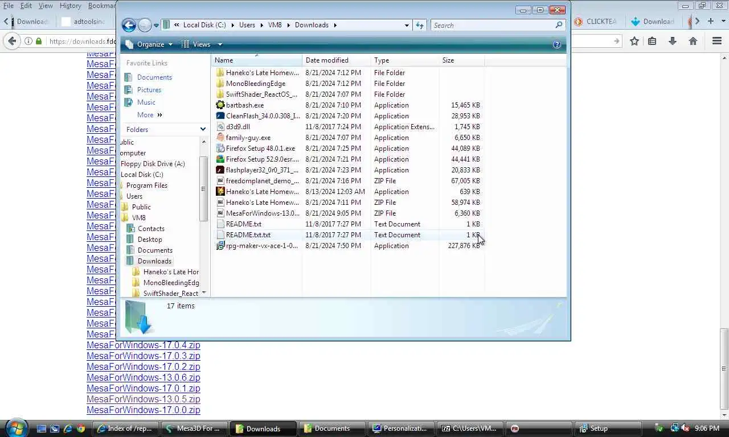Open a new Firefox tab with plus icon
This screenshot has width=729, height=437.
(710, 21)
